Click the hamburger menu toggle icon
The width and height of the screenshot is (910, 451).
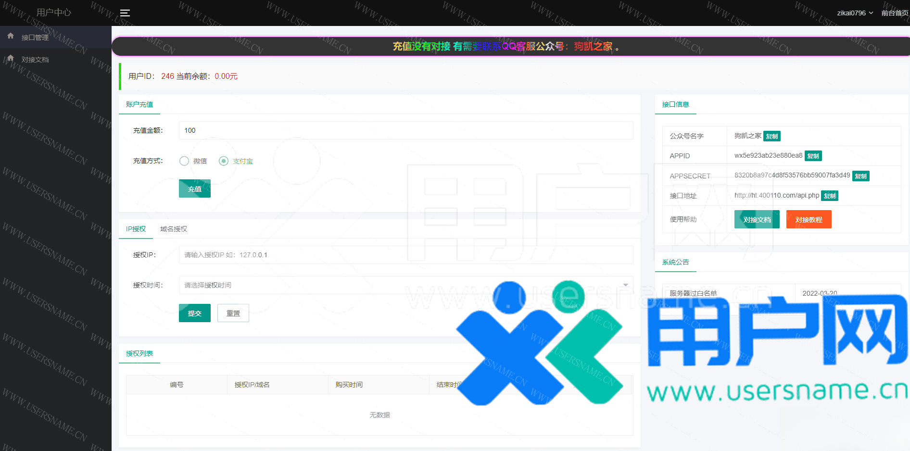(x=125, y=13)
